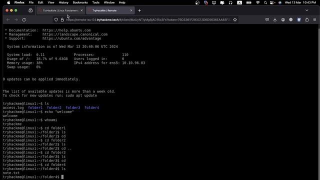Open a new browser tab
The image size is (320, 180).
tap(139, 10)
